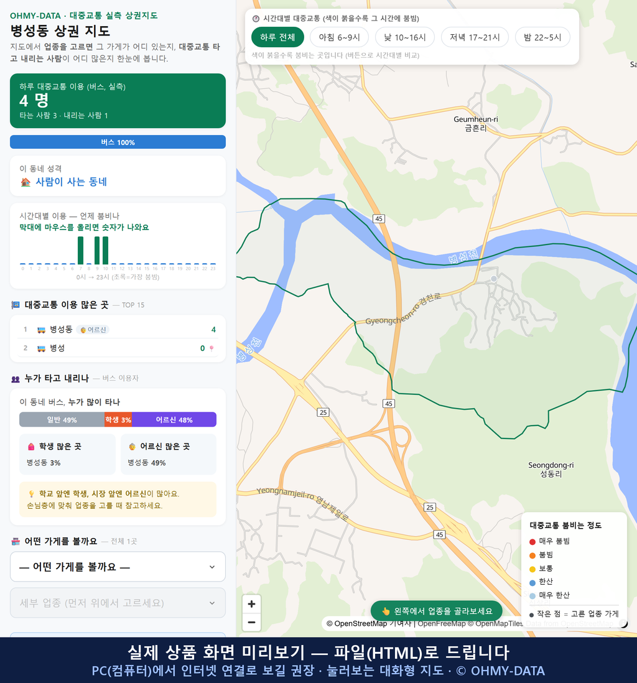Click the hour 7 bar in chart
This screenshot has height=683, width=637.
[81, 251]
